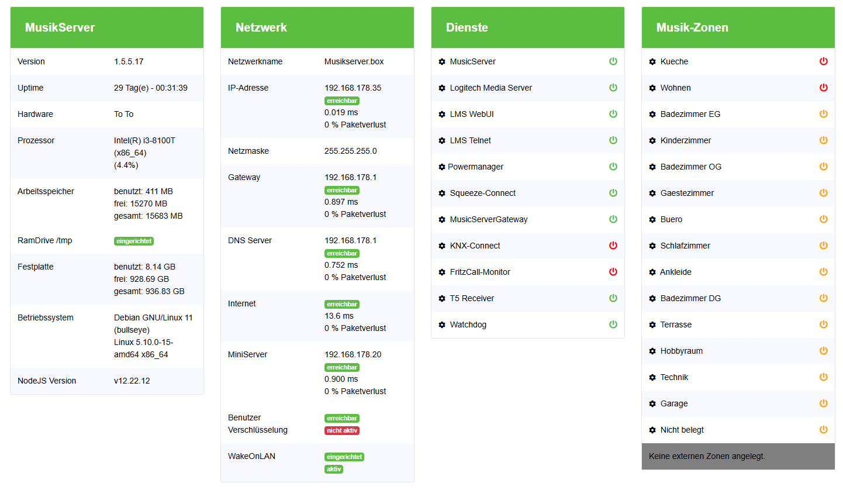Toggle the Squeeze-Connect power button
This screenshot has height=497, width=843.
pos(613,193)
